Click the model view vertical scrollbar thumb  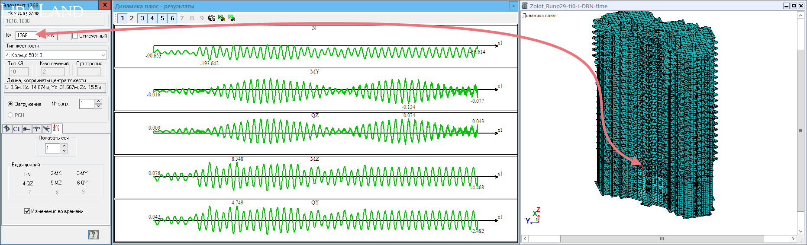pyautogui.click(x=801, y=130)
